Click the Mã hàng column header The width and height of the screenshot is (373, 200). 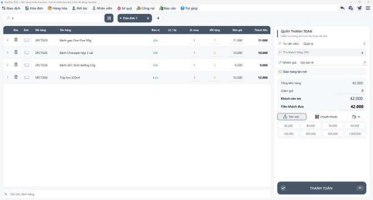[x=41, y=30]
